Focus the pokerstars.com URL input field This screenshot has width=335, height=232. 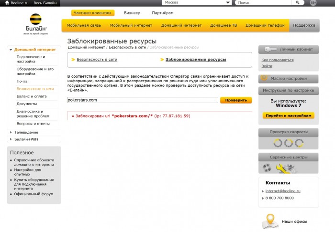click(x=143, y=100)
